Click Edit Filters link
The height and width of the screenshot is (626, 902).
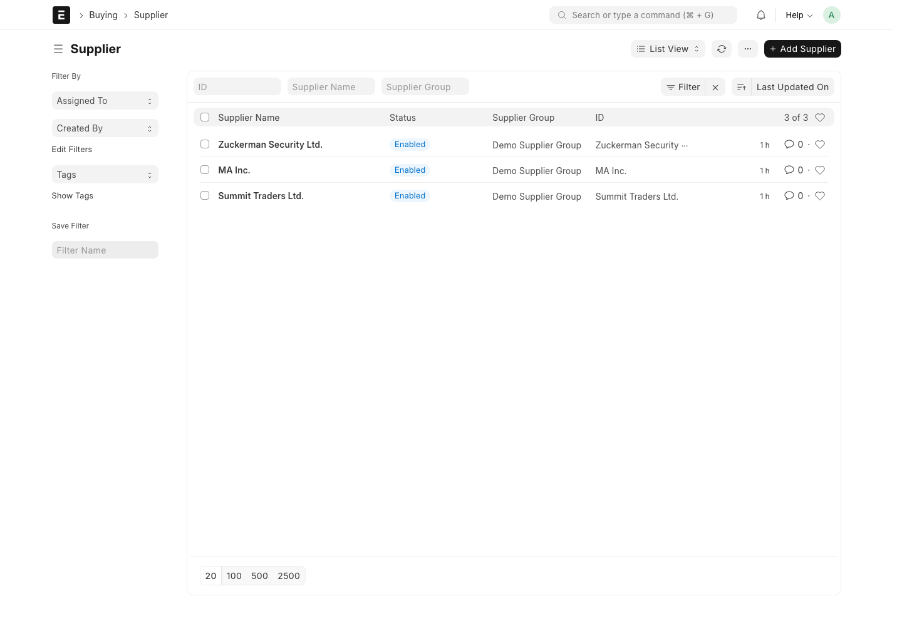pyautogui.click(x=72, y=150)
